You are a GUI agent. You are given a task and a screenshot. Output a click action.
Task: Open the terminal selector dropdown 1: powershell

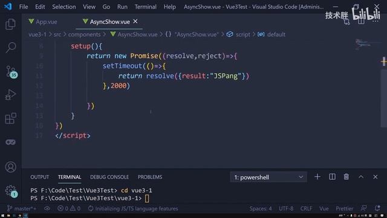click(x=268, y=177)
